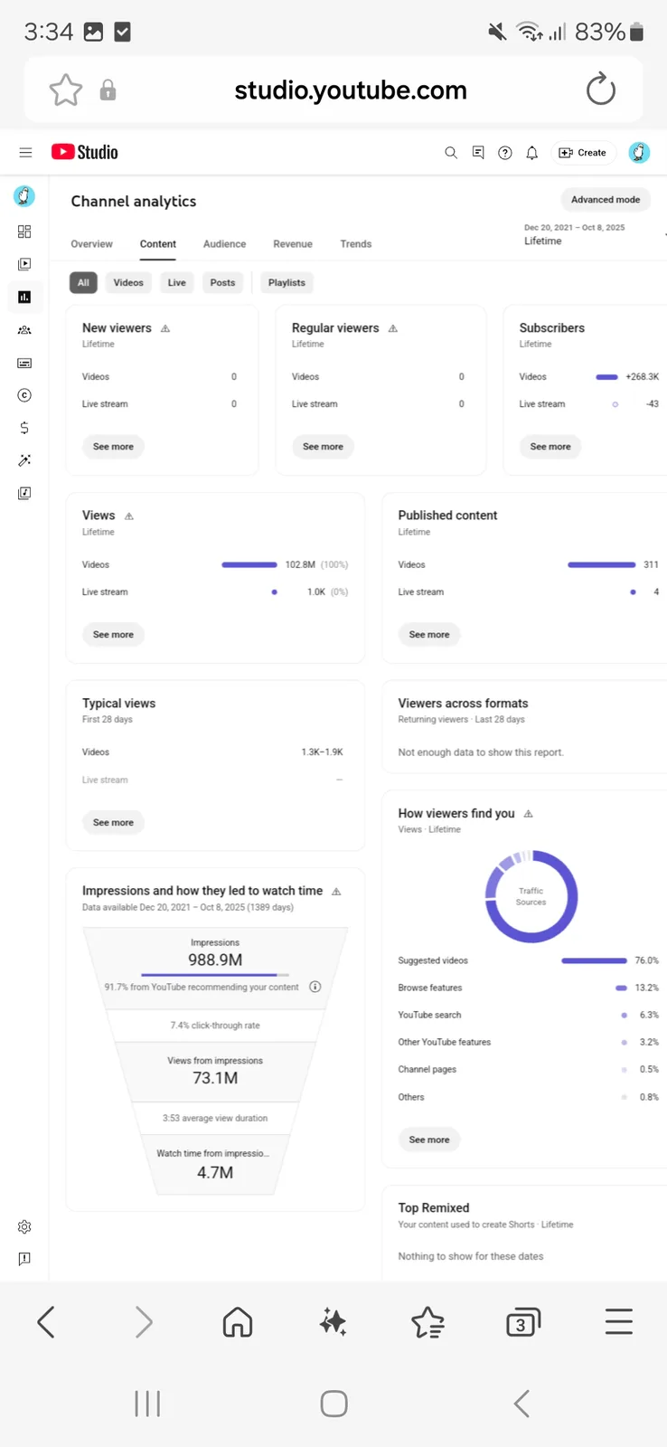The height and width of the screenshot is (1447, 667).
Task: Open the search magnifier icon
Action: coord(451,153)
